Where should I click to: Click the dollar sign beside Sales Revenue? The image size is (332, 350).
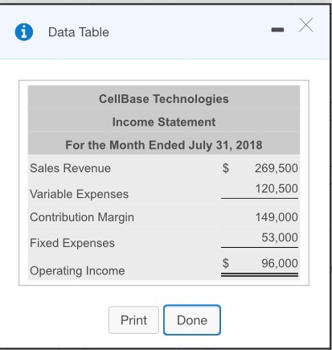point(226,168)
